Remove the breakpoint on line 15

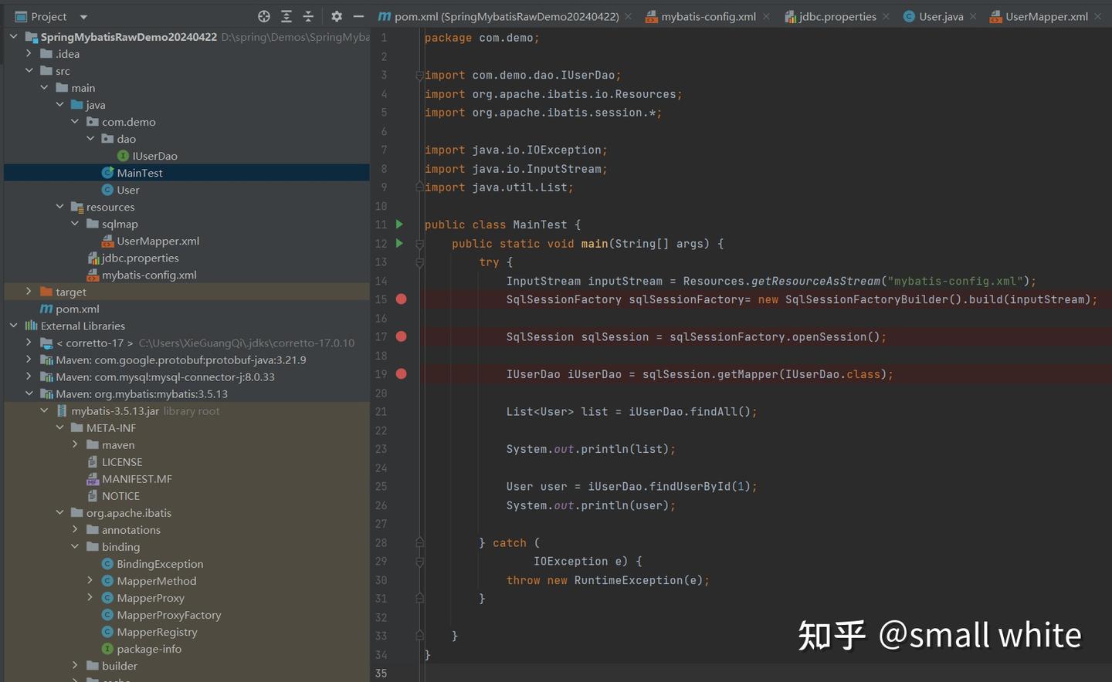click(401, 299)
